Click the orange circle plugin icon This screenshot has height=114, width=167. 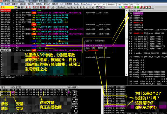pyautogui.click(x=129, y=7)
